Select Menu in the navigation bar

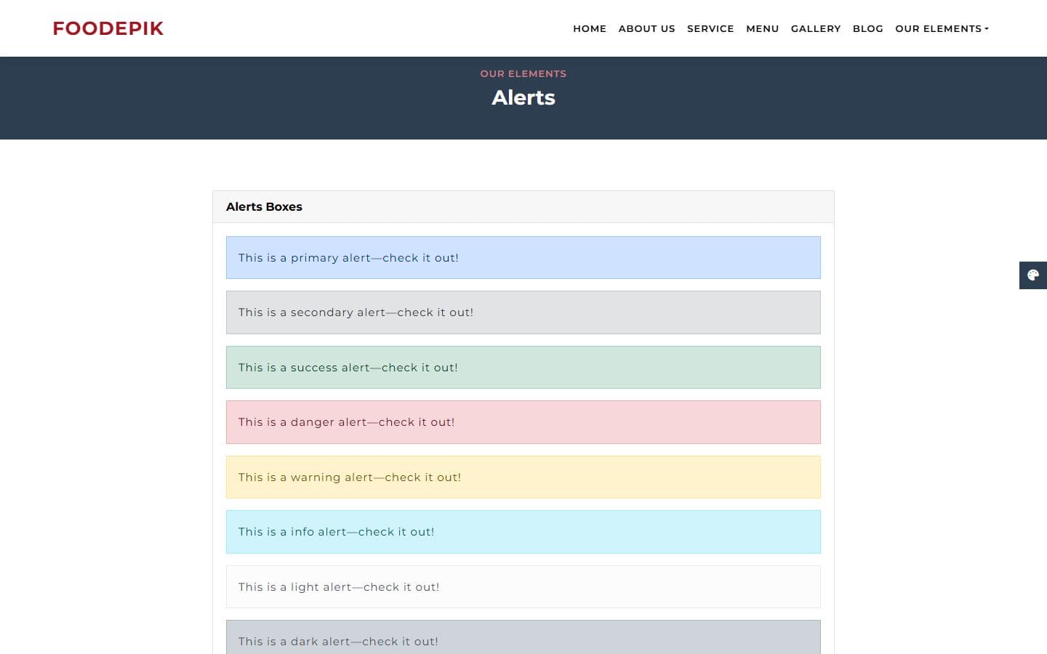[762, 28]
